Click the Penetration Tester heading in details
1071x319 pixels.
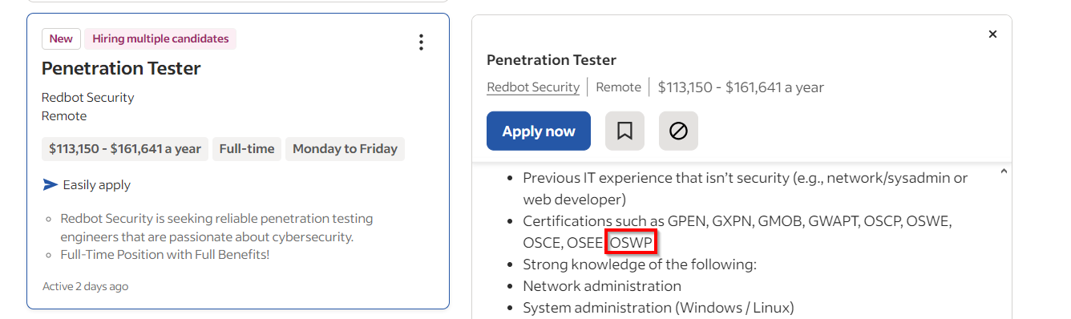[552, 60]
